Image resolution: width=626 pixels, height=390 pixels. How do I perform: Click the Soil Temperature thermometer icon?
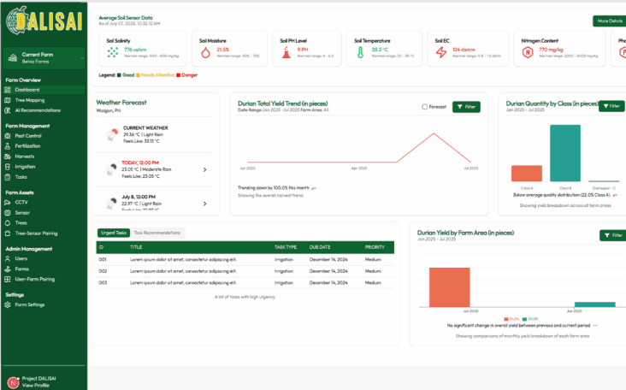[362, 52]
